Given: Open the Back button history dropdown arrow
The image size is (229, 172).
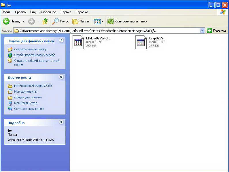Looking at the screenshot, I should [23, 21].
